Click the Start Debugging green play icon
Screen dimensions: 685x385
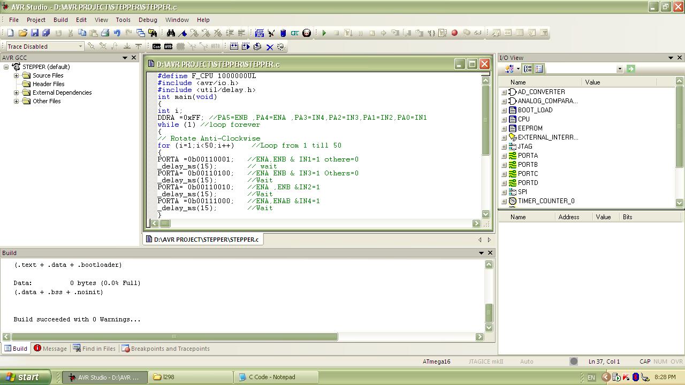324,33
